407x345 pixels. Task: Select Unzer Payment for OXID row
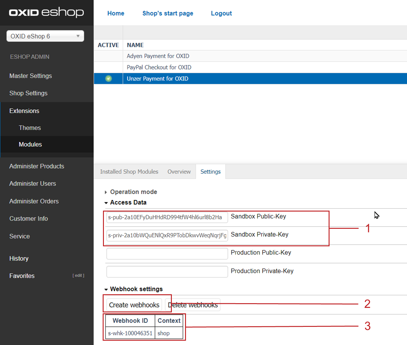tap(250, 79)
